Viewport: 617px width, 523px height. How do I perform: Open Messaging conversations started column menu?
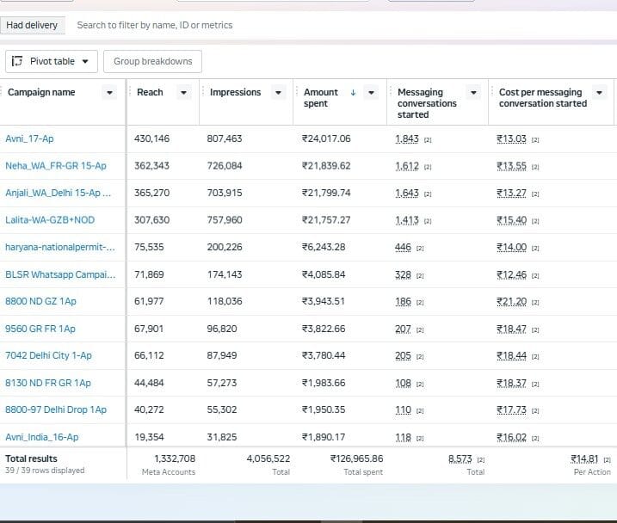click(474, 93)
